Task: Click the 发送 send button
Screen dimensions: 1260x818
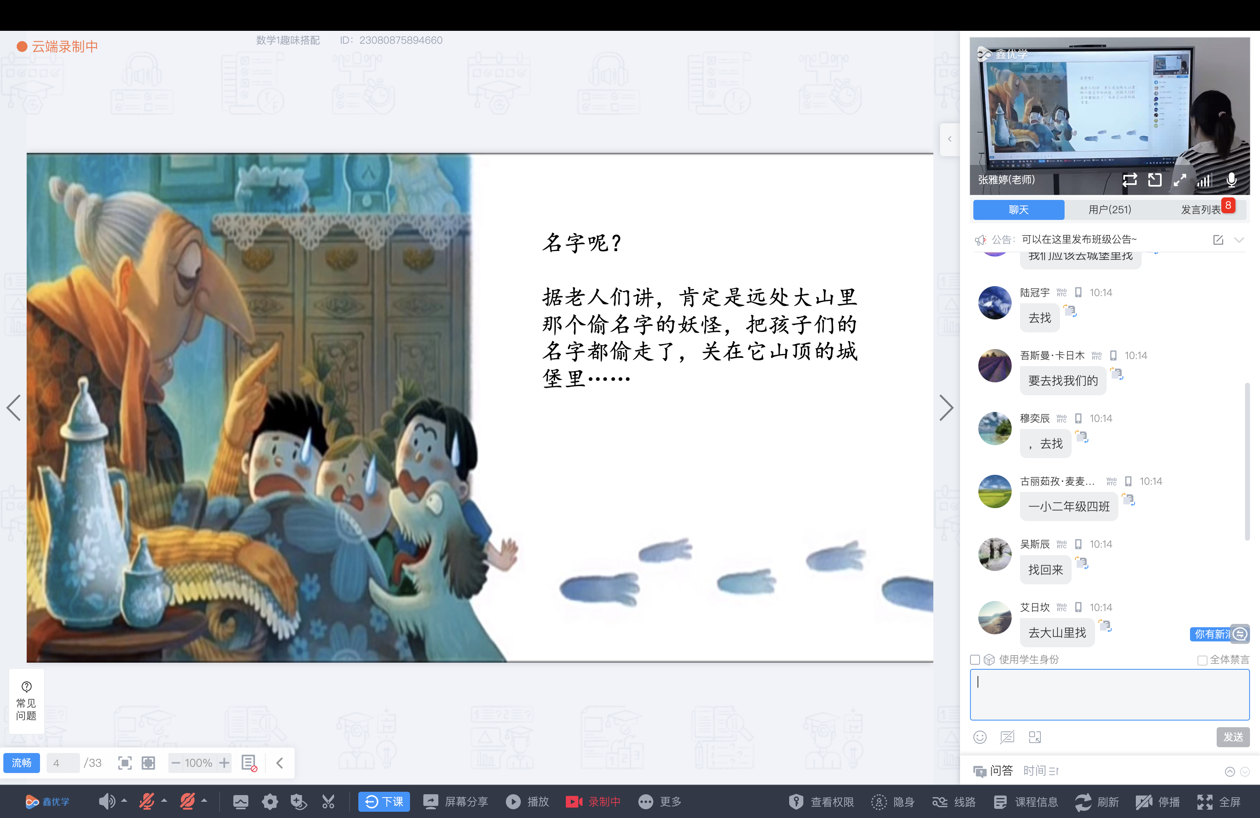Action: (1233, 737)
